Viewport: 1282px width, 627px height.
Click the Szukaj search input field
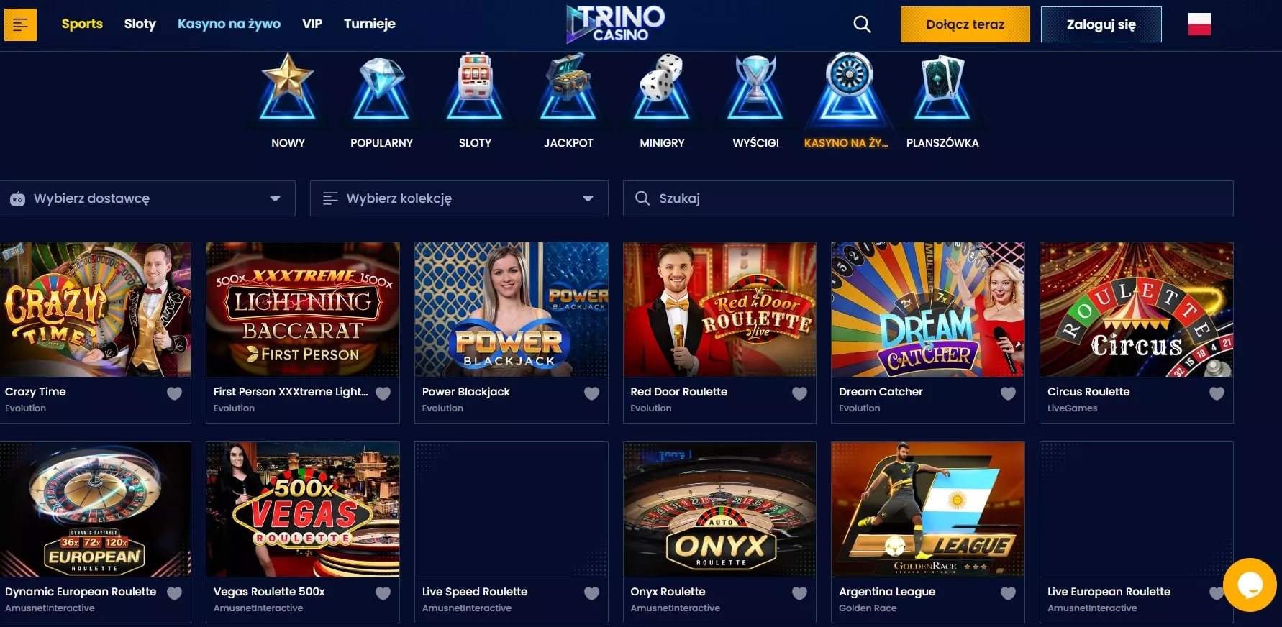[x=928, y=198]
